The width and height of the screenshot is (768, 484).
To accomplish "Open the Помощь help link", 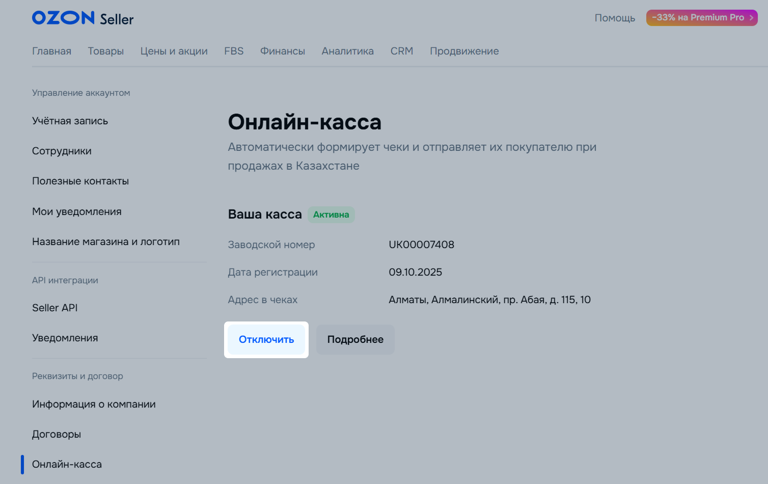I will (615, 18).
